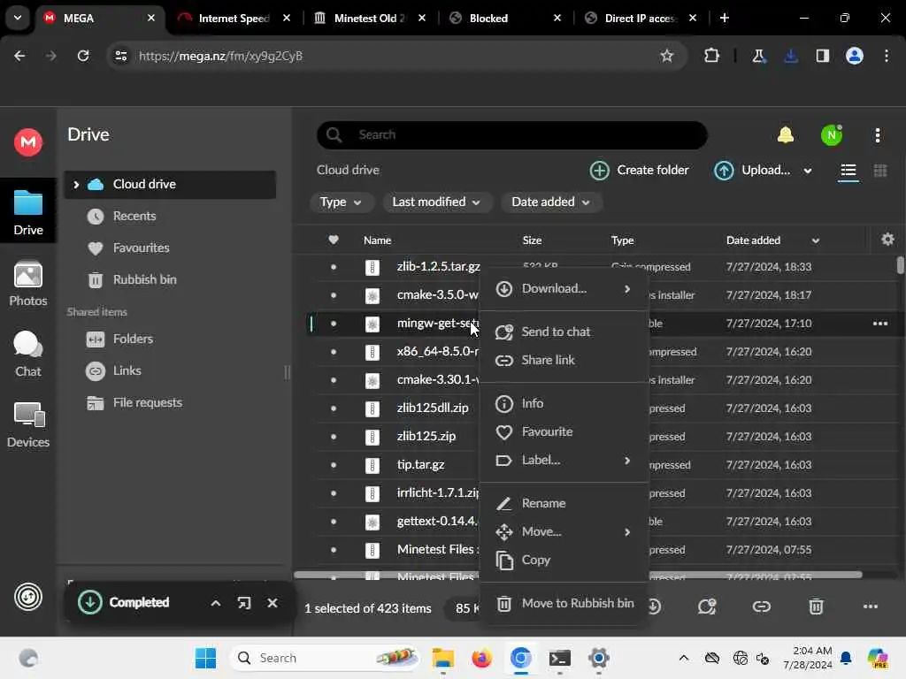Expand the Cloud drive tree arrow
Screen dimensions: 906x679
(76, 185)
